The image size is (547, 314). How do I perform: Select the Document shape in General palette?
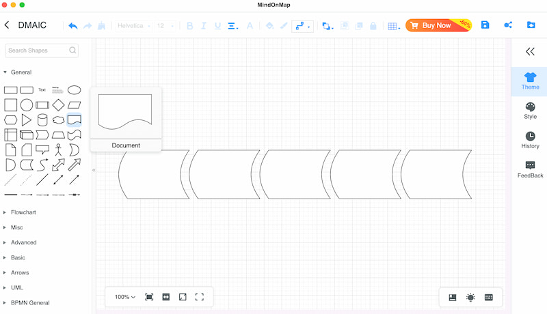click(x=75, y=120)
